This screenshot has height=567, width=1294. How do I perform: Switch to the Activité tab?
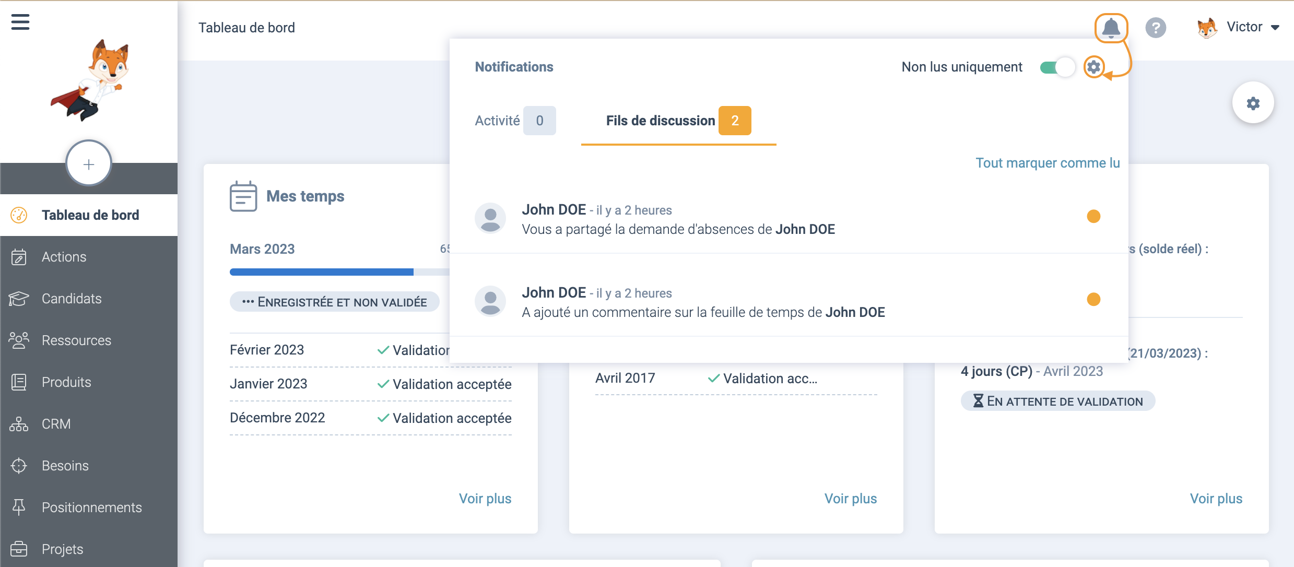click(x=515, y=121)
